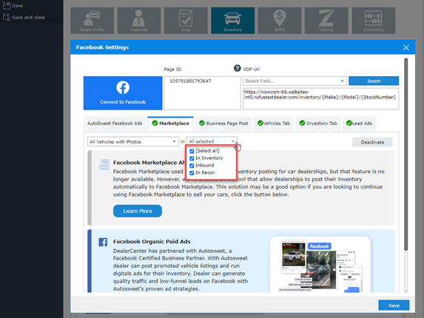Click the Insert button
Viewport: 424px width, 318px height.
(x=374, y=81)
